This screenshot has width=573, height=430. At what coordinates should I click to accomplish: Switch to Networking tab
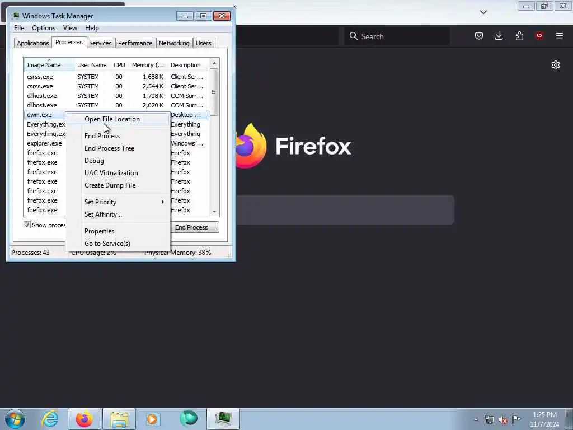[x=174, y=43]
